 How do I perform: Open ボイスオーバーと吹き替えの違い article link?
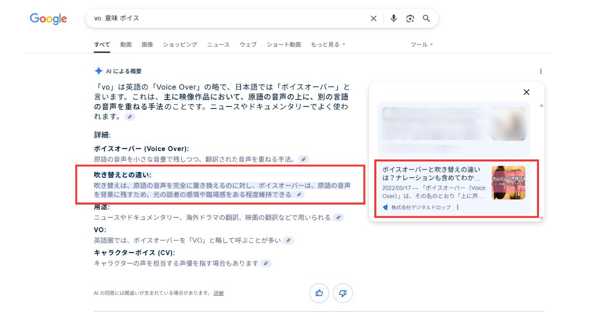click(x=431, y=173)
